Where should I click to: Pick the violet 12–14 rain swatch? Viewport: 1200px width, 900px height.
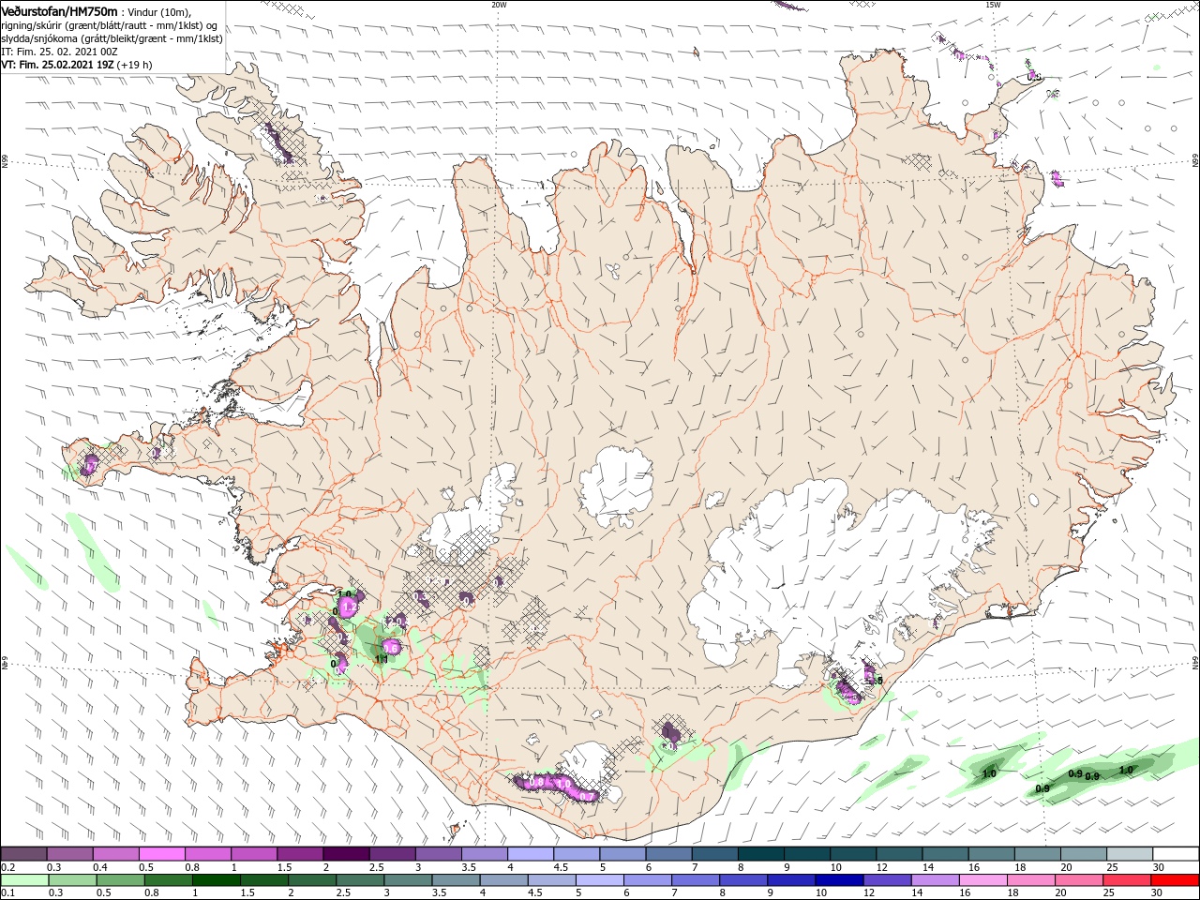tap(888, 880)
